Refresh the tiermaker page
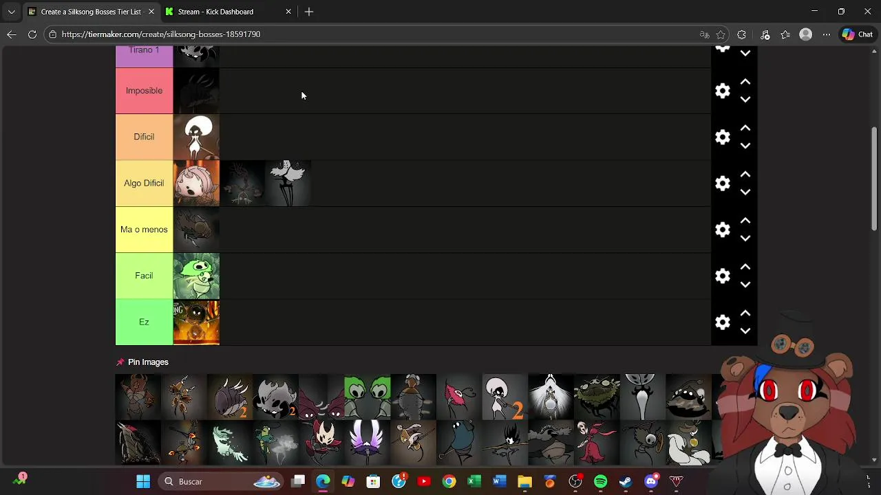The width and height of the screenshot is (881, 495). pos(32,34)
